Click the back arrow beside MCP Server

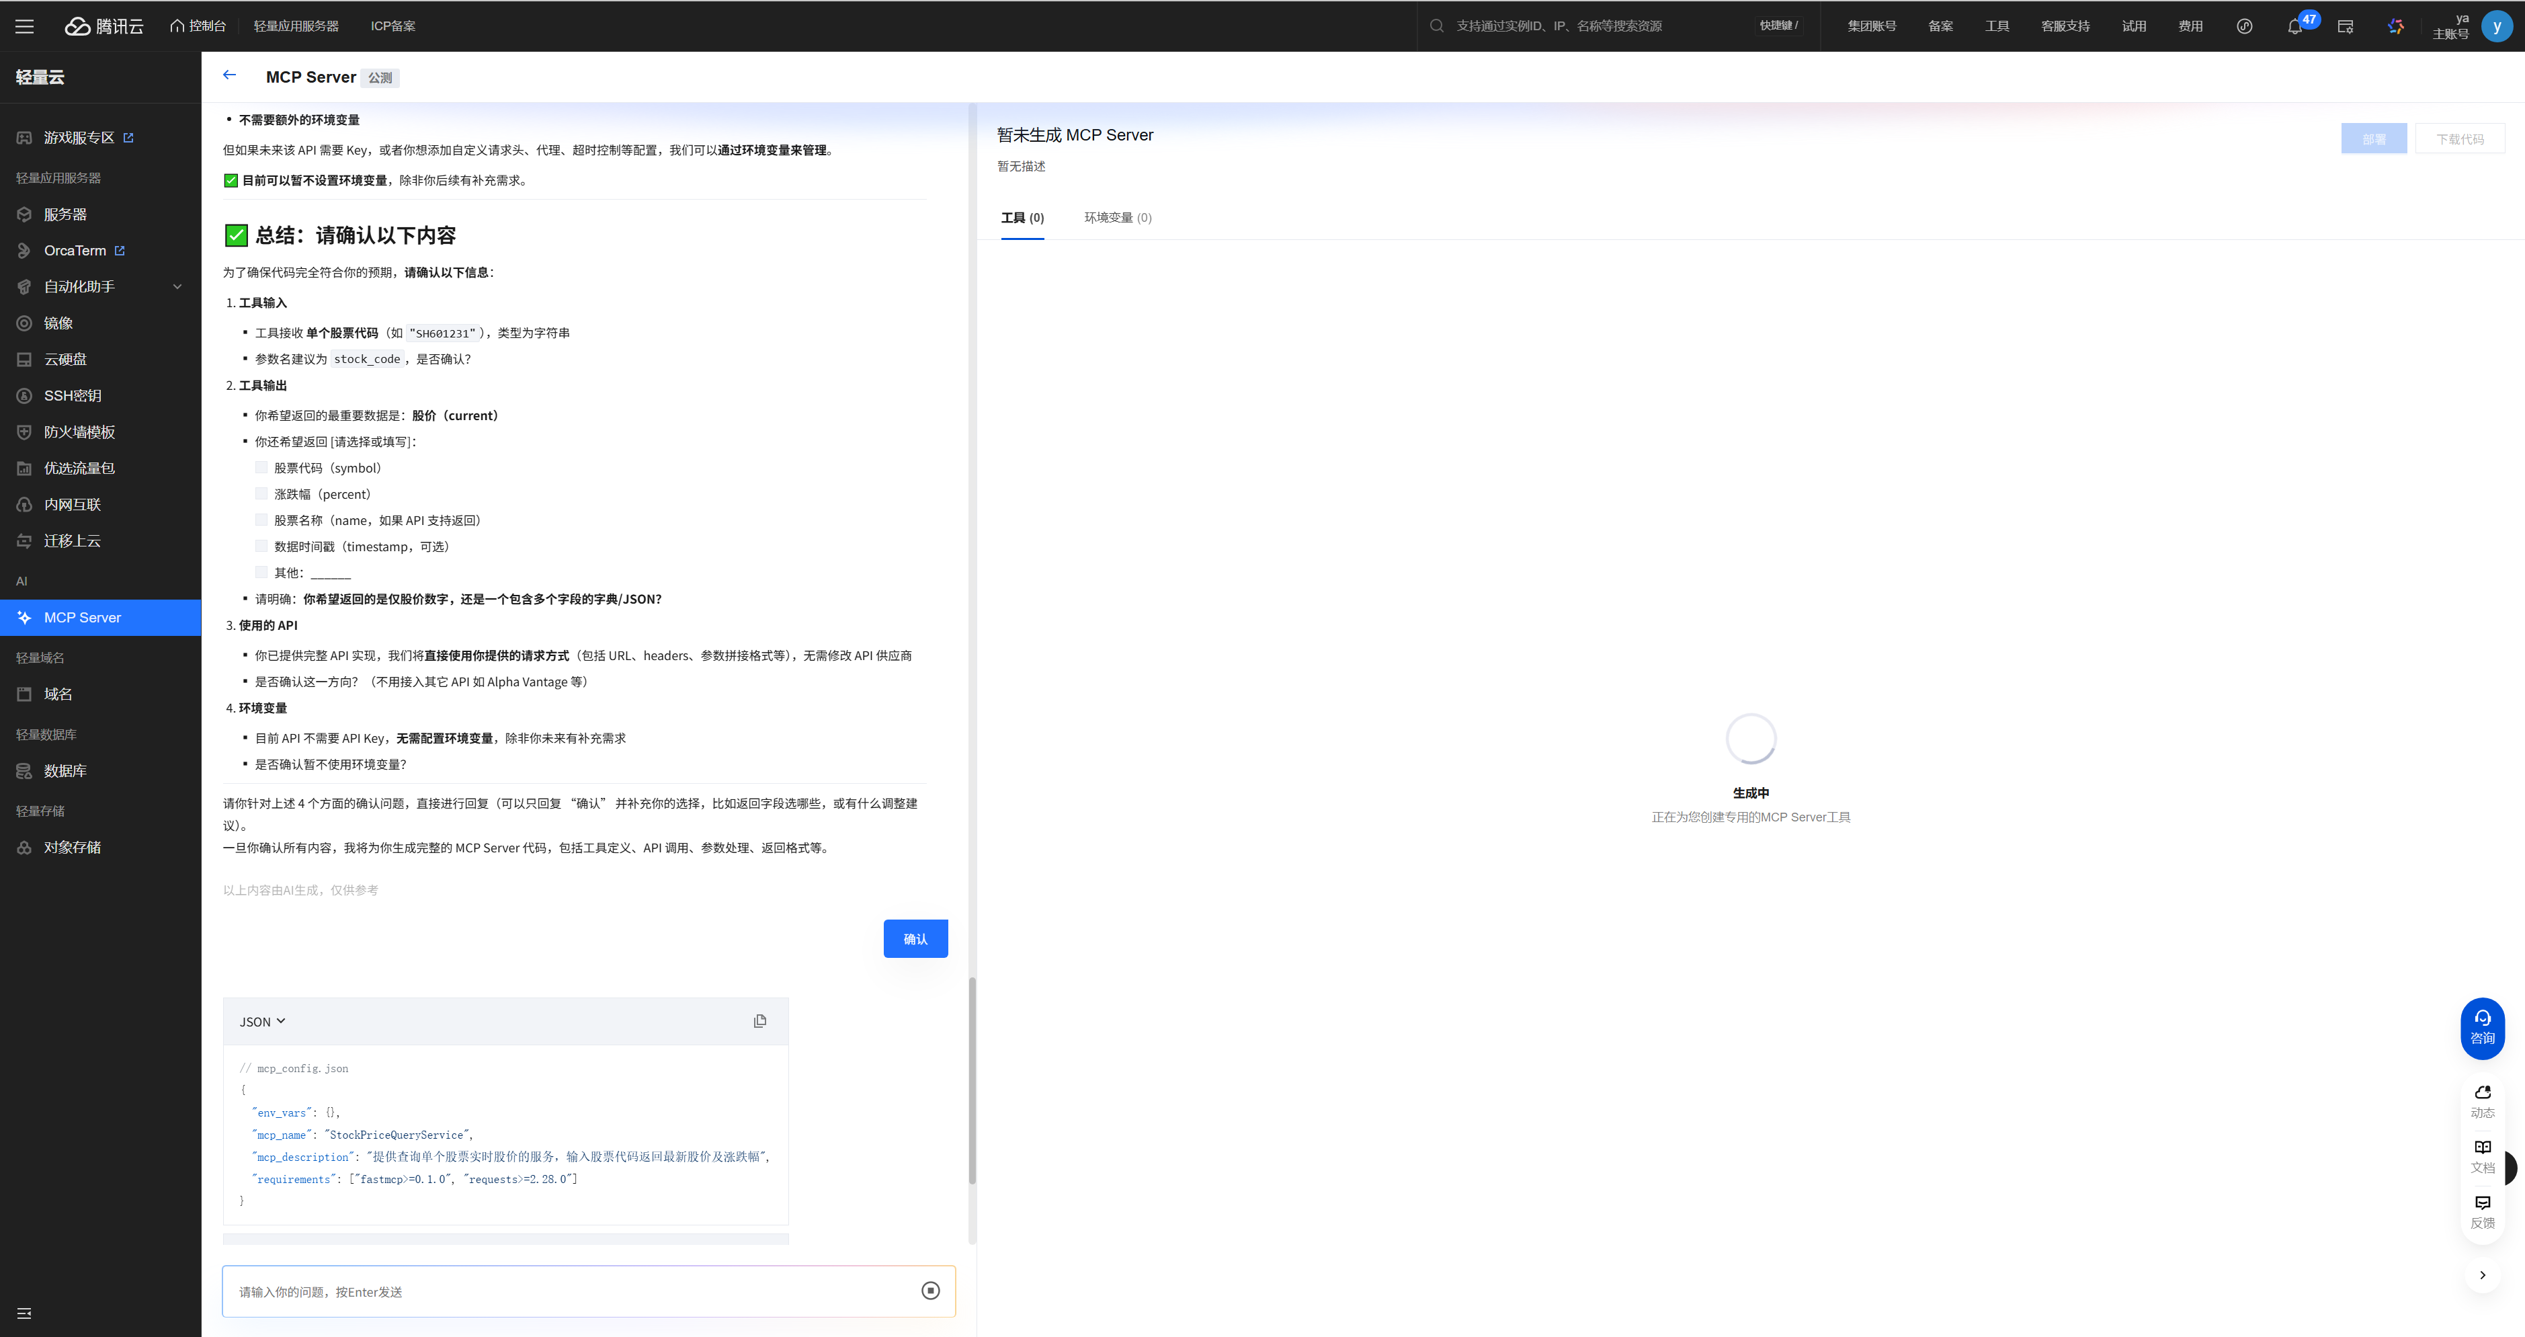(229, 75)
